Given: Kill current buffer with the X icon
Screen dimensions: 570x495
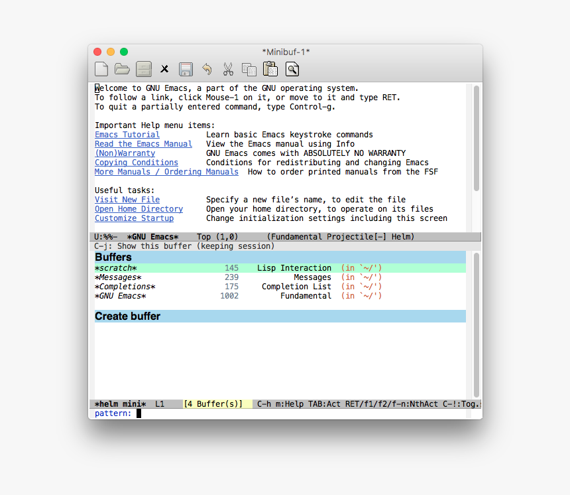Looking at the screenshot, I should pyautogui.click(x=164, y=69).
